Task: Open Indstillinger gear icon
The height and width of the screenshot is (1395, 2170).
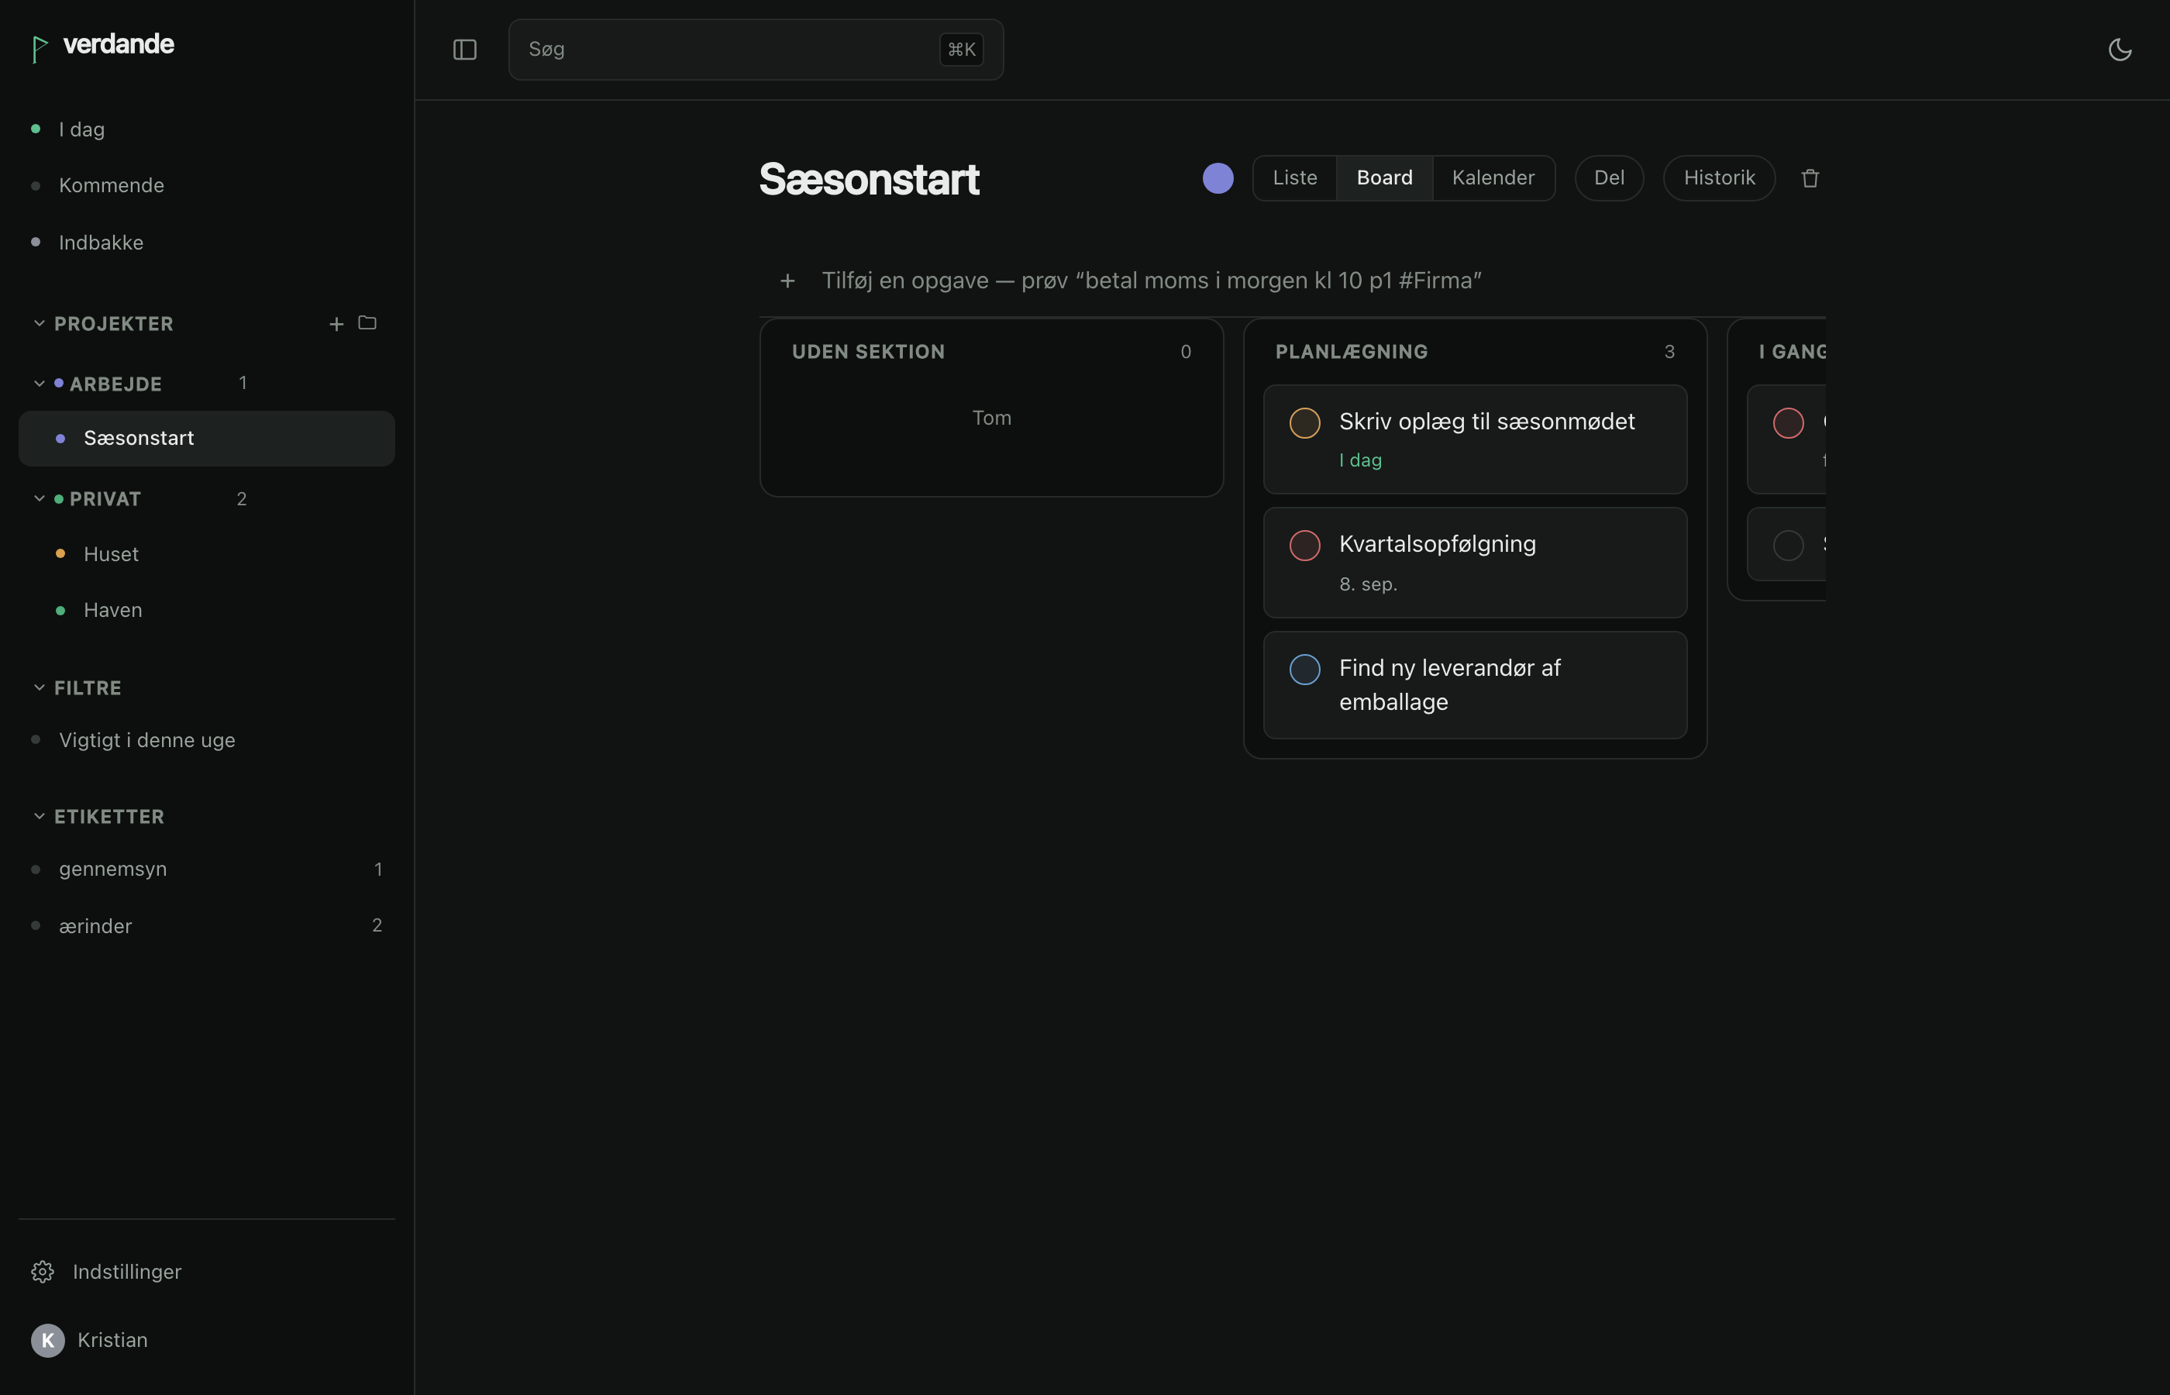Action: click(43, 1272)
